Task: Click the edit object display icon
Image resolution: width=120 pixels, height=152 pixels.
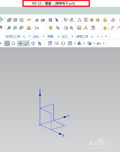Action: [x=99, y=43]
